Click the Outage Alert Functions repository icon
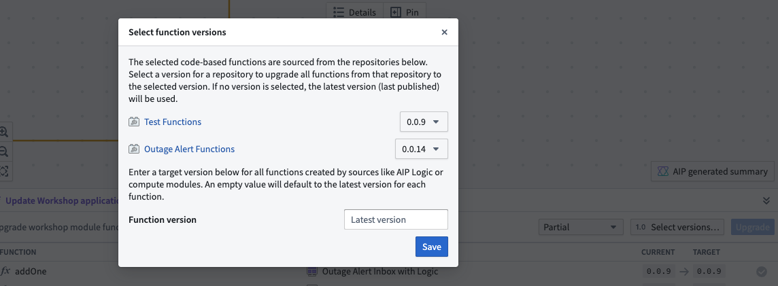This screenshot has width=778, height=286. tap(134, 149)
